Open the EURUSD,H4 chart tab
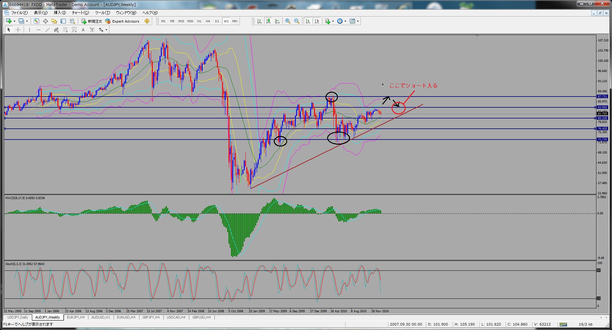 coord(127,317)
